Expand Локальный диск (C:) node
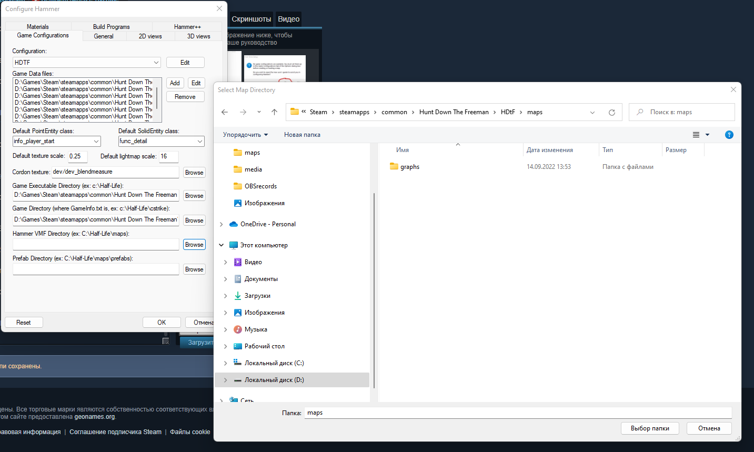Image resolution: width=754 pixels, height=452 pixels. click(x=226, y=363)
